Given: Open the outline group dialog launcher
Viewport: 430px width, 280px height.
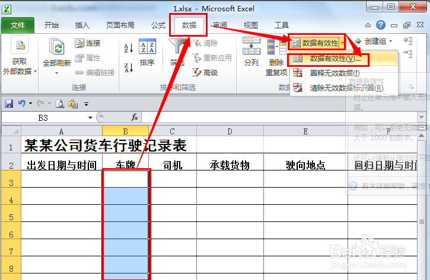Looking at the screenshot, I should (411, 87).
